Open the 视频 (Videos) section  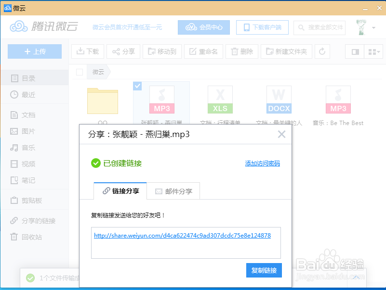pyautogui.click(x=23, y=164)
